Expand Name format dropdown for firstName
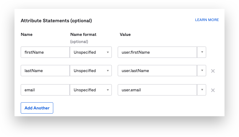 click(91, 52)
